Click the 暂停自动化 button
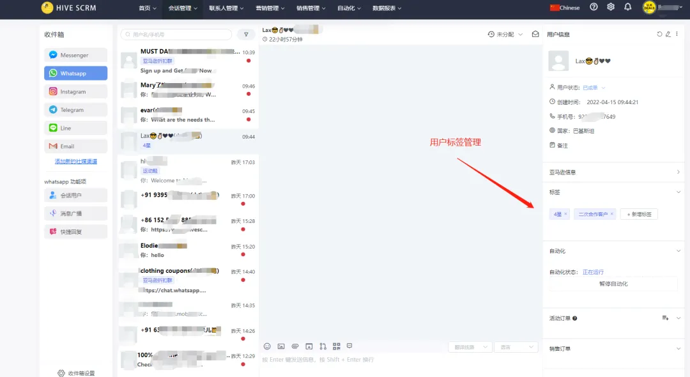The width and height of the screenshot is (690, 377). pyautogui.click(x=613, y=284)
